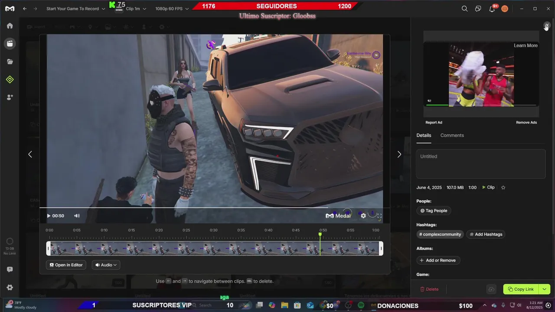Open the clock showing 1:21 AM
555x312 pixels.
(x=534, y=305)
